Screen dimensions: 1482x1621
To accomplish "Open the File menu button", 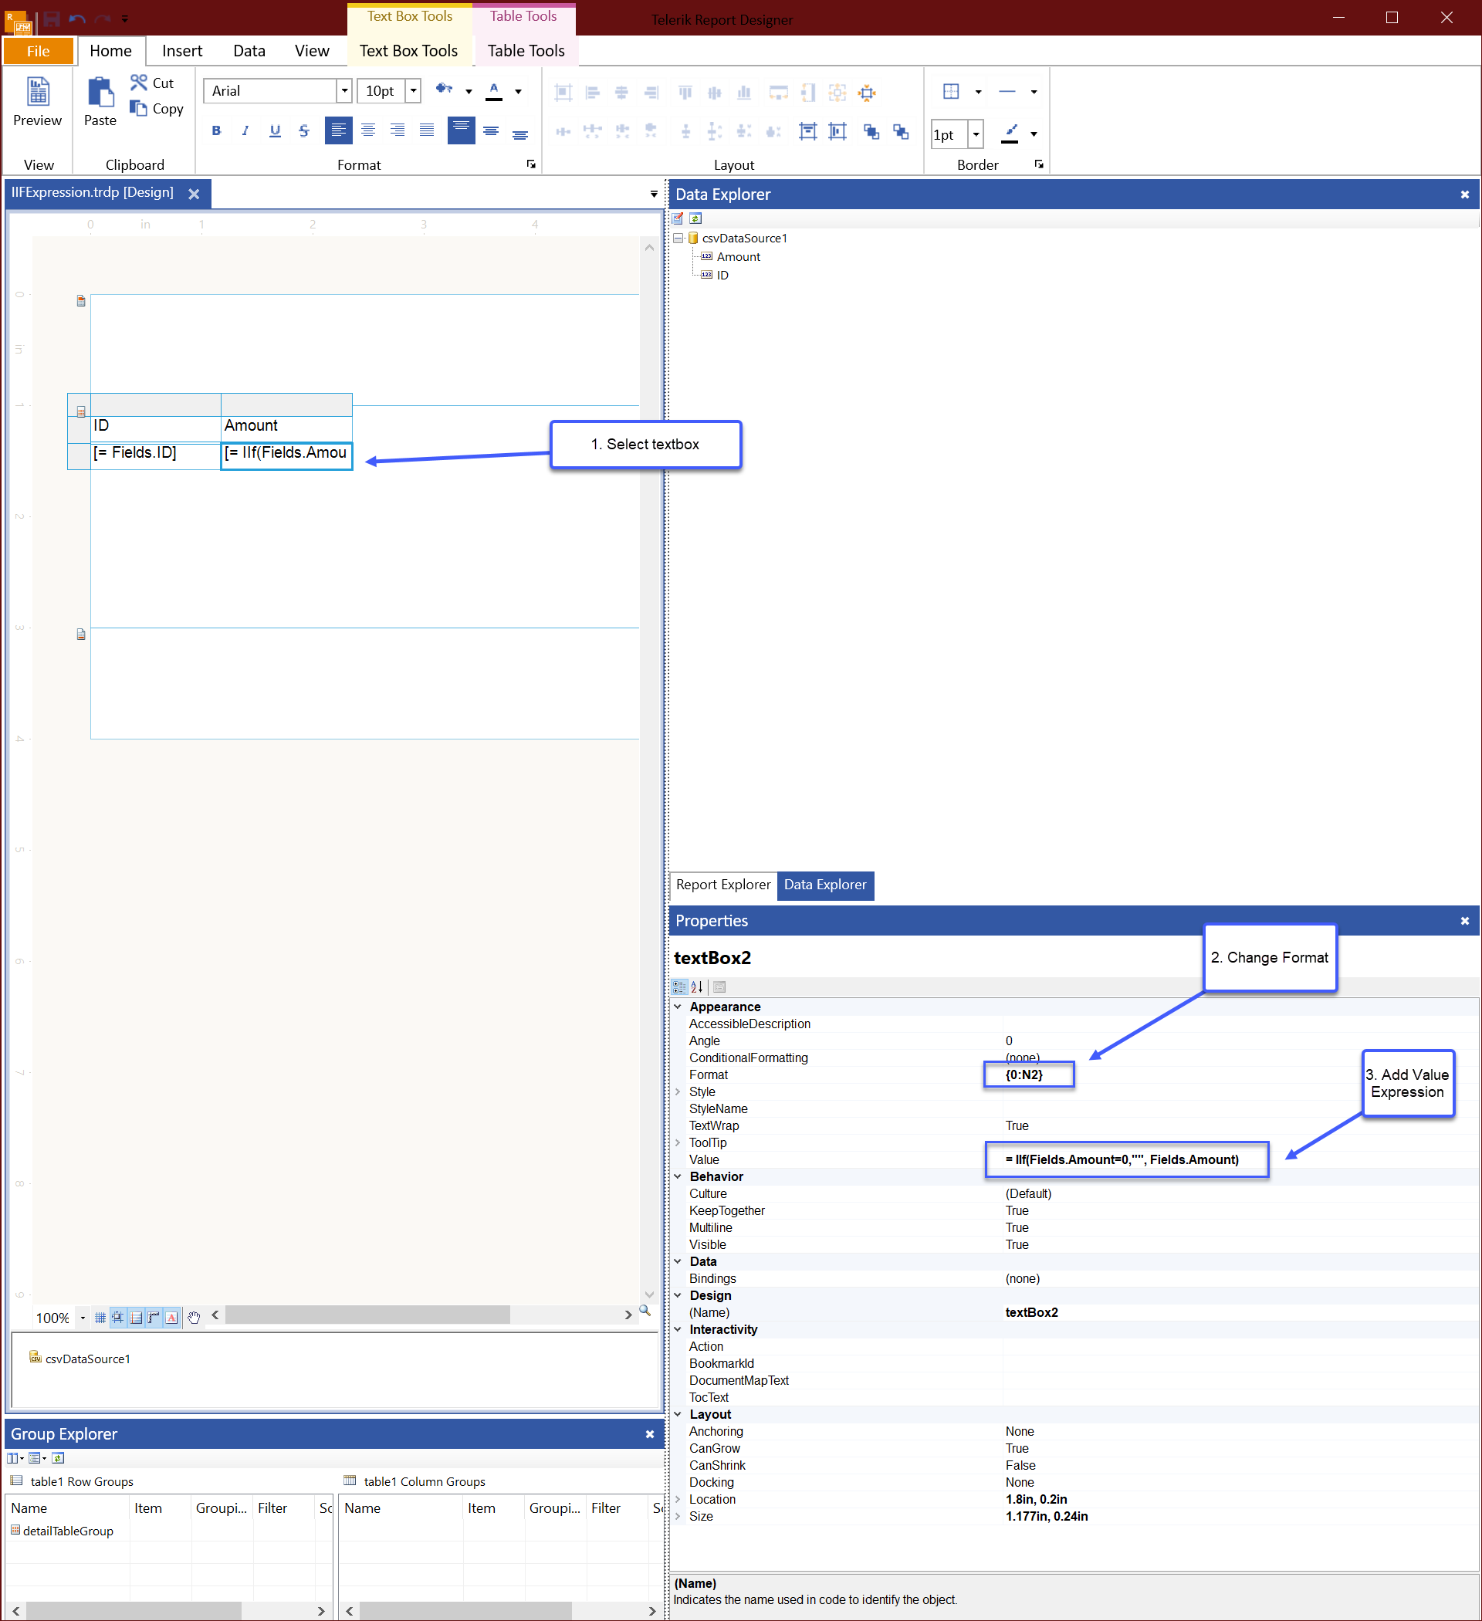I will coord(38,51).
